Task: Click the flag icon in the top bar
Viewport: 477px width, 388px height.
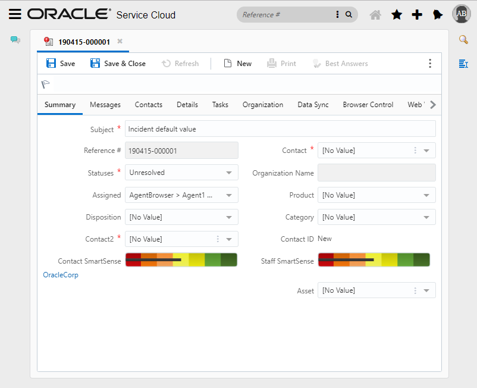Action: click(x=438, y=14)
